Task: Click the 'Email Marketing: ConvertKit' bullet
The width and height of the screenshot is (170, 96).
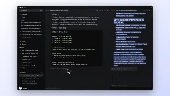Action: pos(126,42)
